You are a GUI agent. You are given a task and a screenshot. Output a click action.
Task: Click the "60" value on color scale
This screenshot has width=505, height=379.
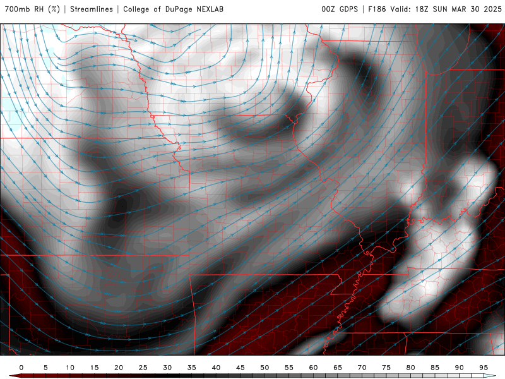coord(313,368)
